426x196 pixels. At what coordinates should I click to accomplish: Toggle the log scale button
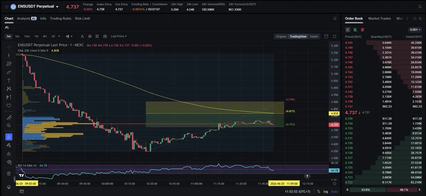(x=326, y=191)
